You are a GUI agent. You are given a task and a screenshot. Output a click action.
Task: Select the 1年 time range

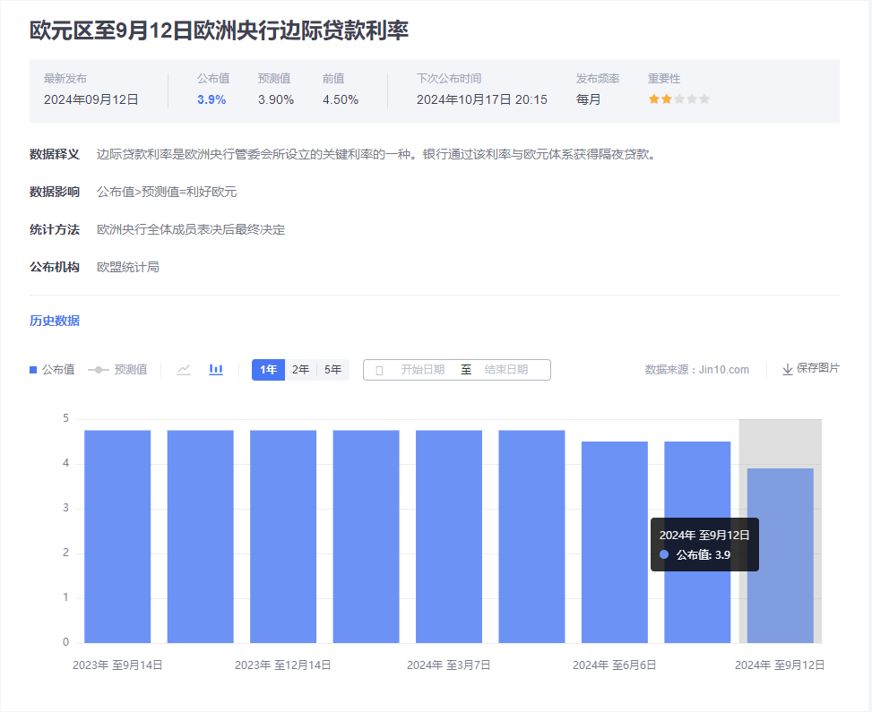coord(268,369)
